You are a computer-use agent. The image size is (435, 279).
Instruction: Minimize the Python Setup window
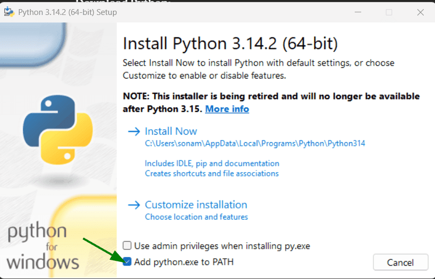360,12
